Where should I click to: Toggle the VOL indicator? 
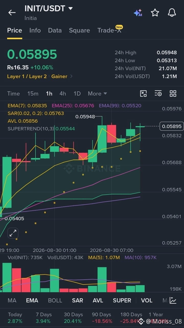tap(147, 300)
